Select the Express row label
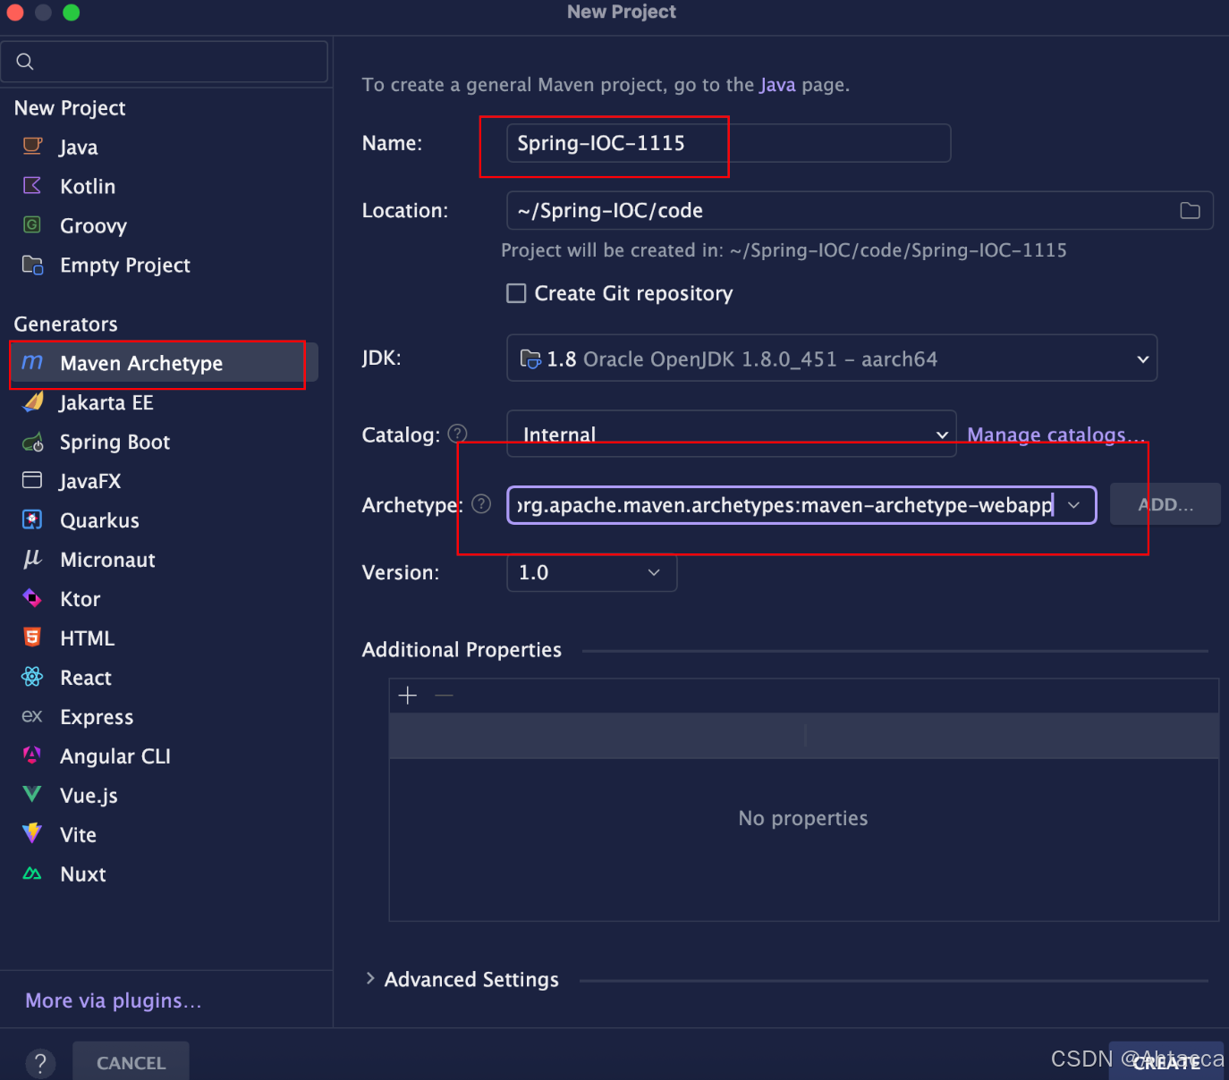 click(97, 717)
